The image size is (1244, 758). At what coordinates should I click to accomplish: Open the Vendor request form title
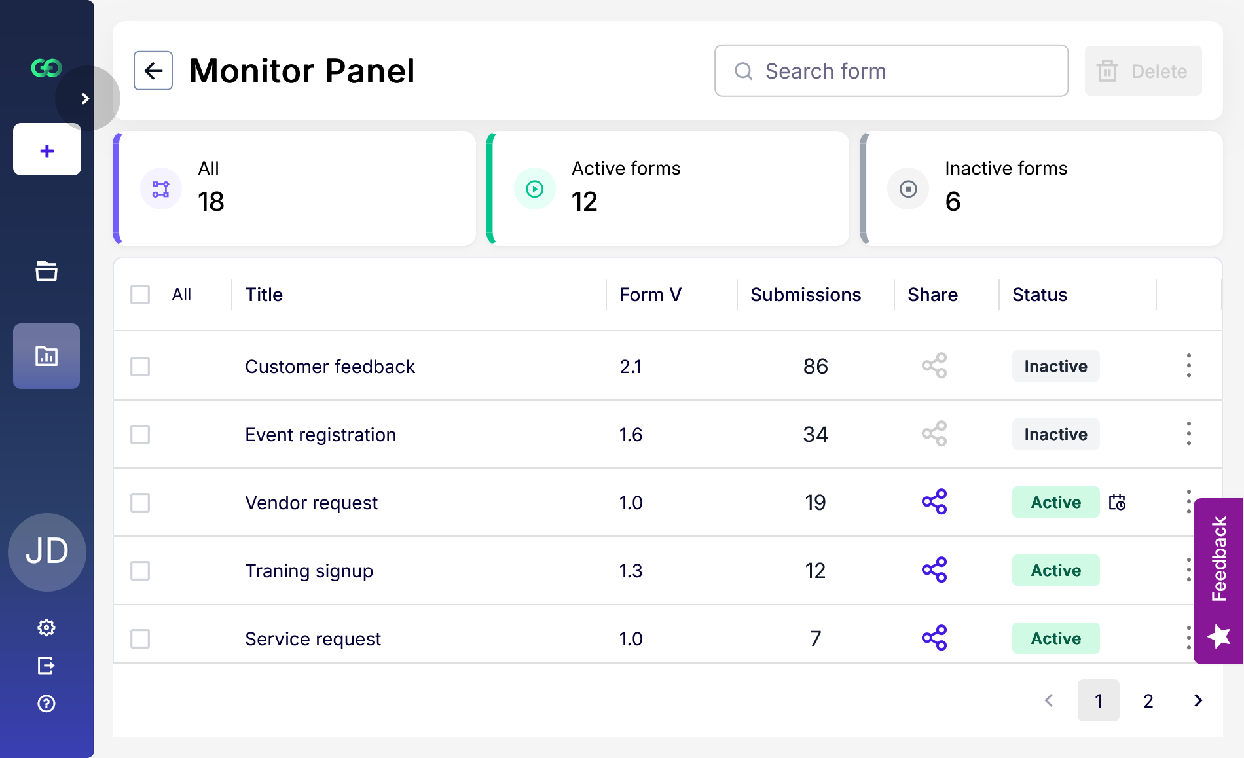tap(312, 503)
